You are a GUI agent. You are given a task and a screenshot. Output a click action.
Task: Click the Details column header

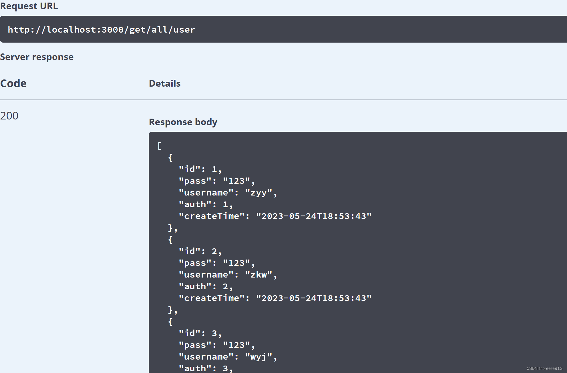point(165,83)
